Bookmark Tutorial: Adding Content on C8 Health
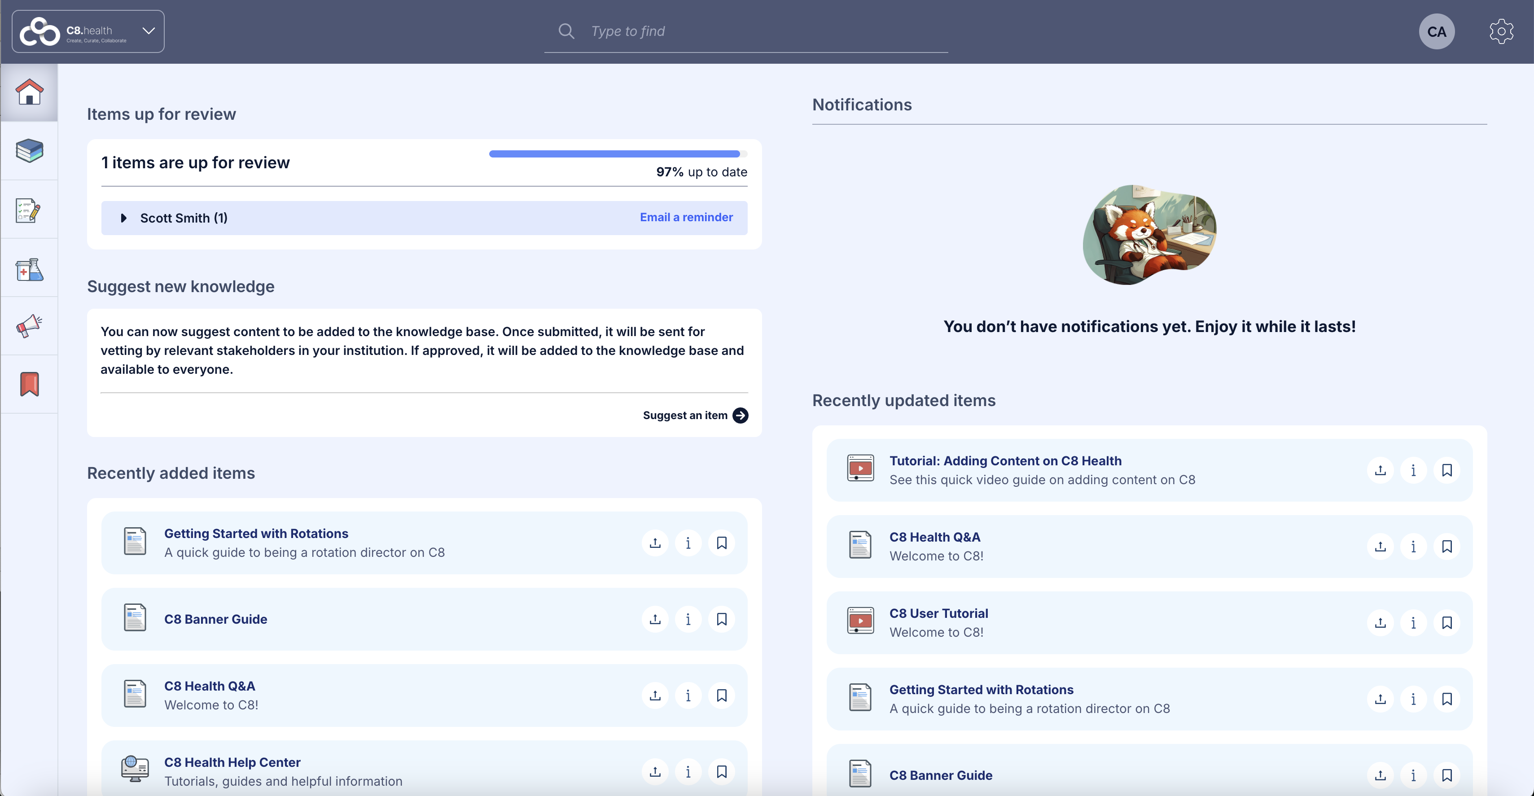The height and width of the screenshot is (796, 1534). coord(1447,470)
